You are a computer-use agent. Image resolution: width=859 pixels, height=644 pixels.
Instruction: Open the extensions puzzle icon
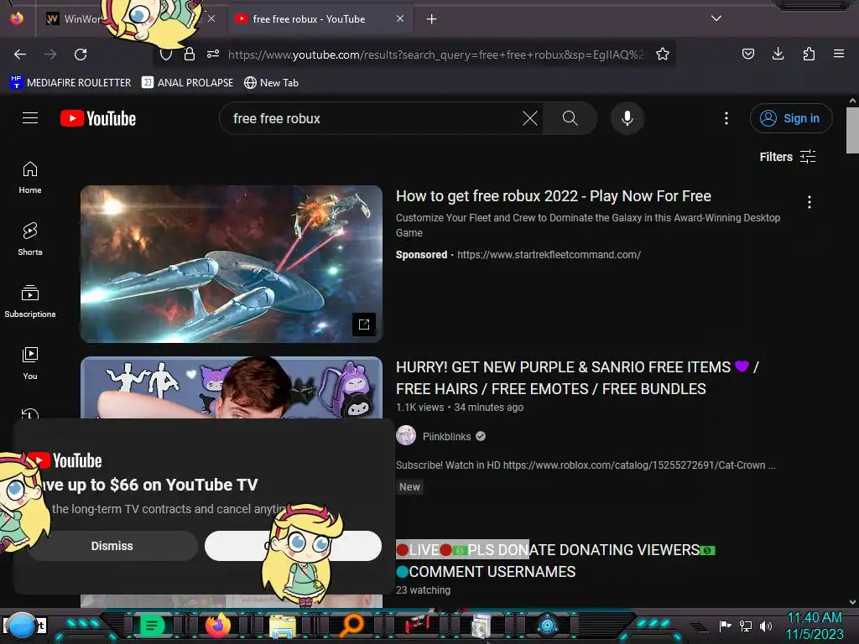pos(809,54)
